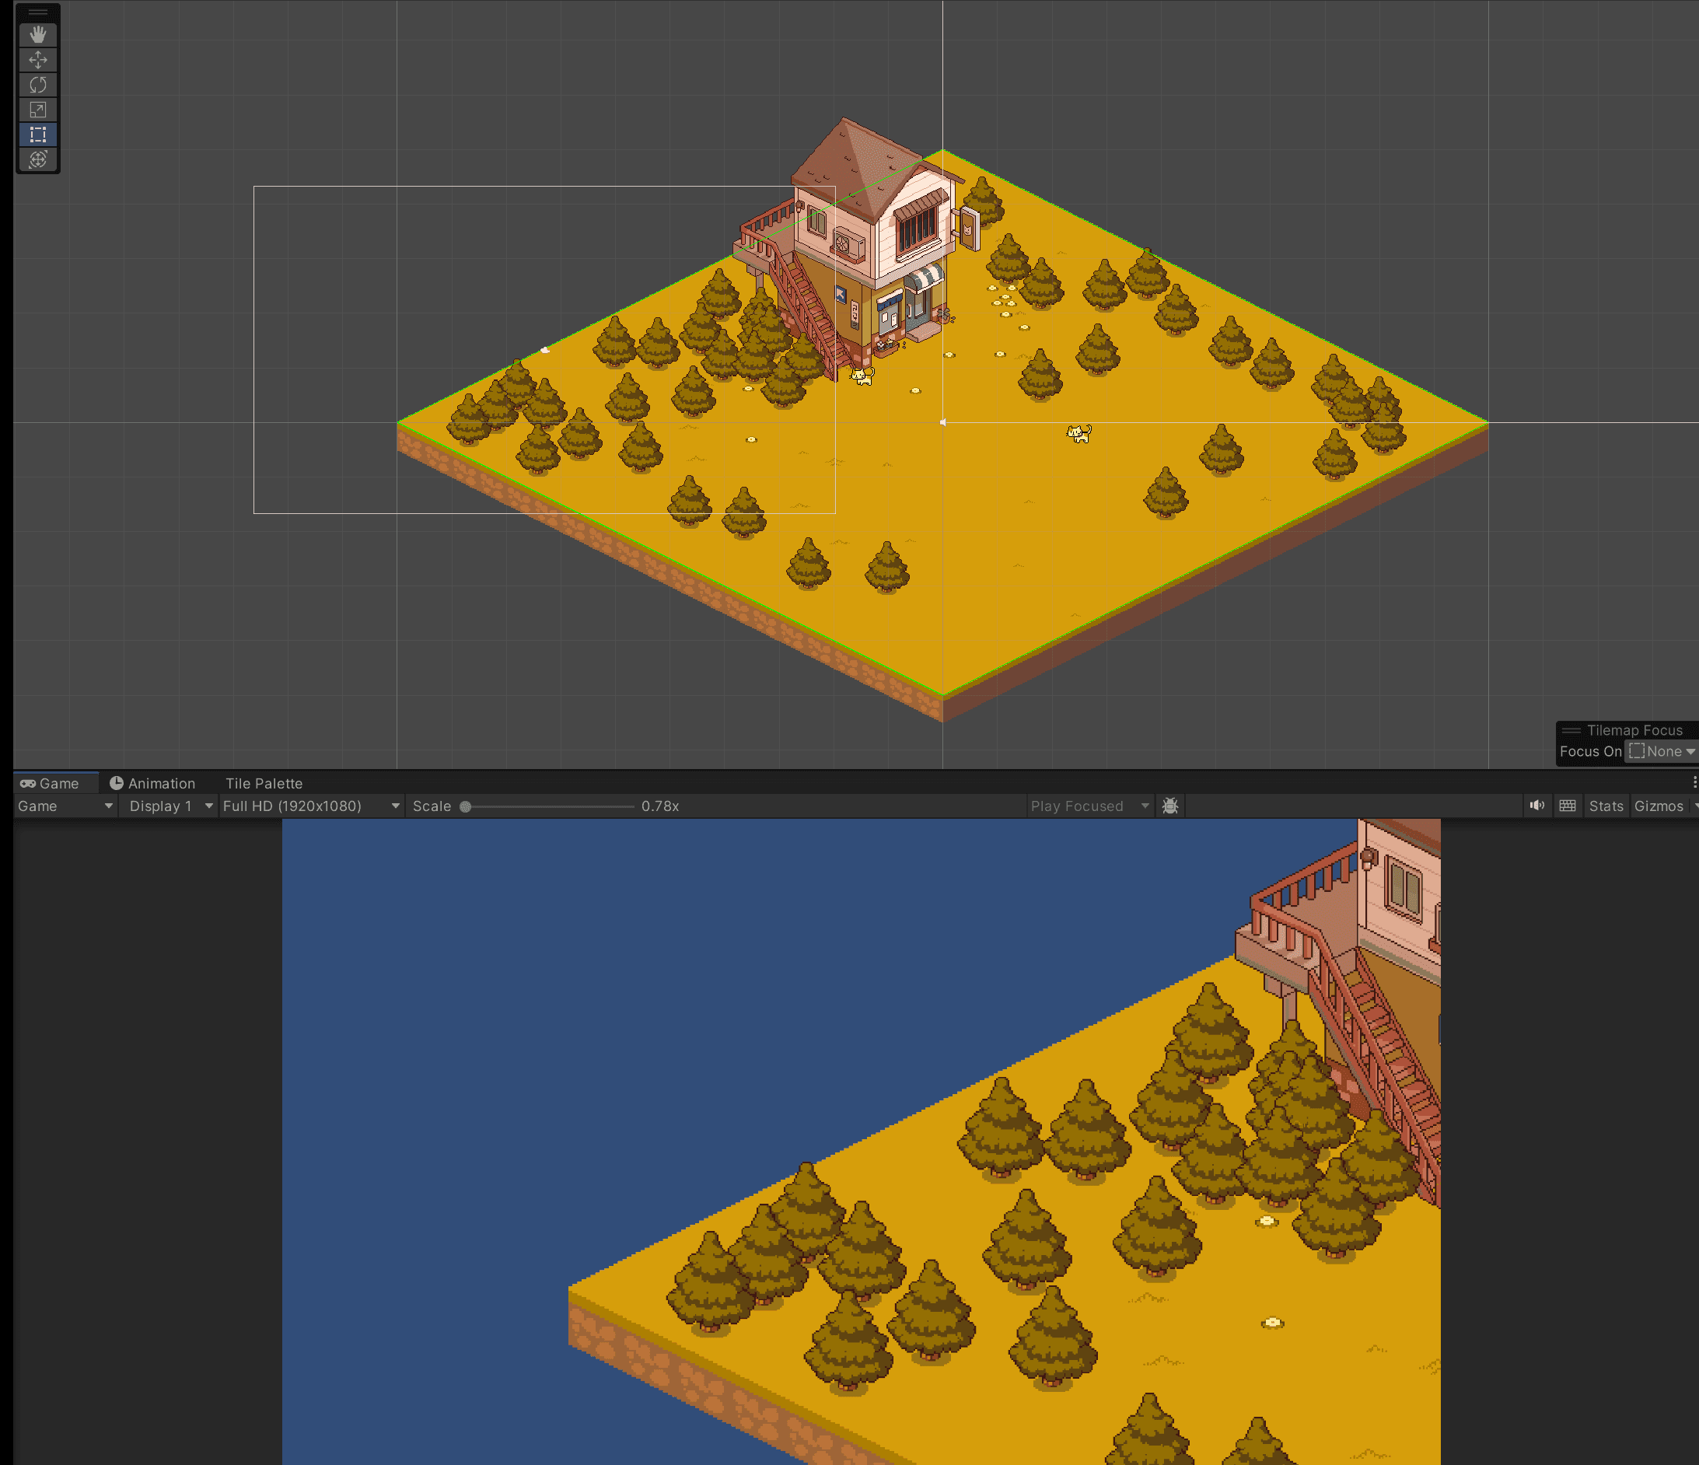Select the Rect transform tool

coord(38,135)
